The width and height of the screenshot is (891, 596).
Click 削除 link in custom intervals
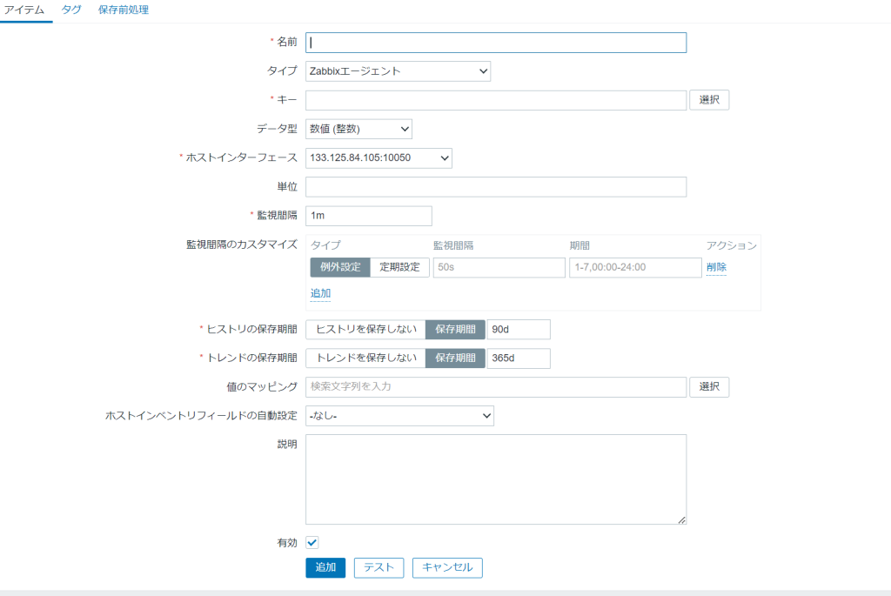tap(716, 267)
